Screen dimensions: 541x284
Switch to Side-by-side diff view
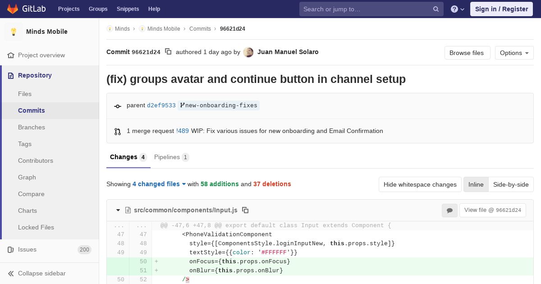[511, 184]
